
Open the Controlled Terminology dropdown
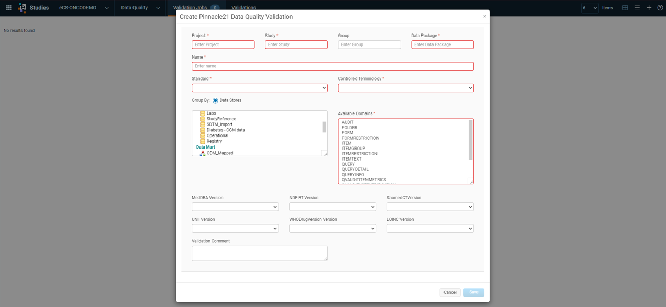406,88
